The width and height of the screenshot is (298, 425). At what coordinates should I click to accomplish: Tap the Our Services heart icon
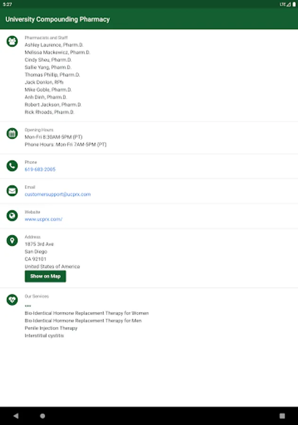tap(12, 300)
